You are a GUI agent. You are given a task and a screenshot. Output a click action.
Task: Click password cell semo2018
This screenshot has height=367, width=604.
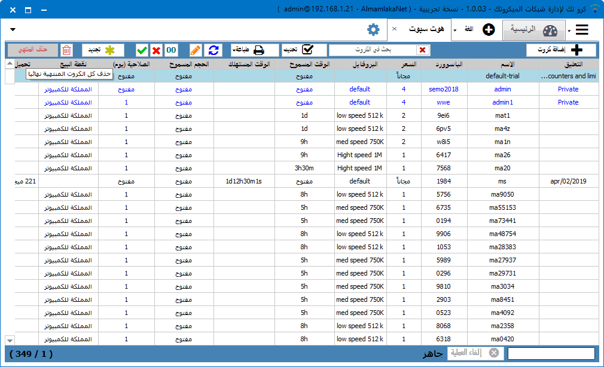pos(444,89)
